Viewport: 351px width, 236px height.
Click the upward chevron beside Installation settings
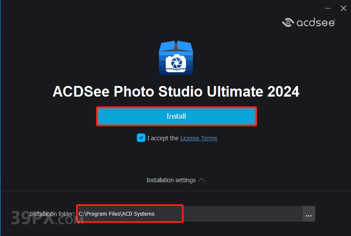[201, 180]
